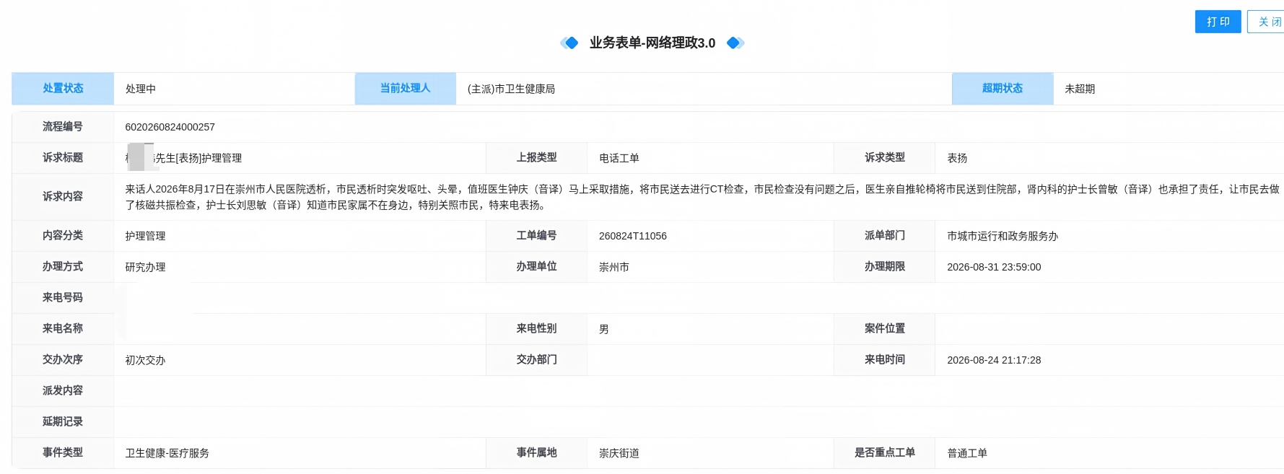Click the value 普通工单
1284x474 pixels.
tap(967, 453)
